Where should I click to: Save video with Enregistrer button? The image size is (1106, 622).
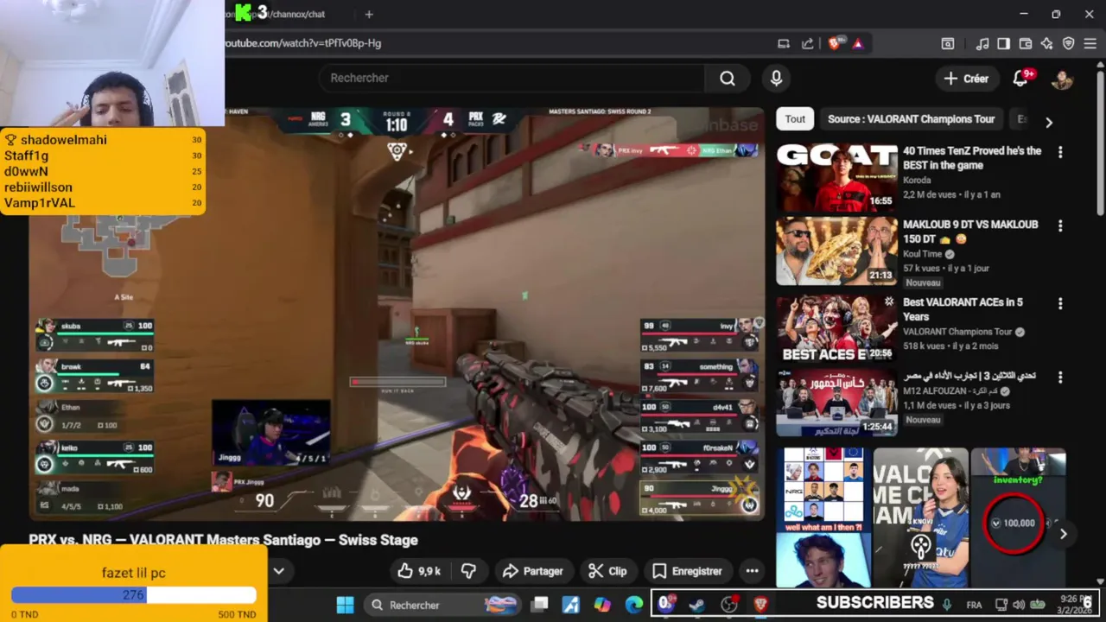tap(687, 571)
